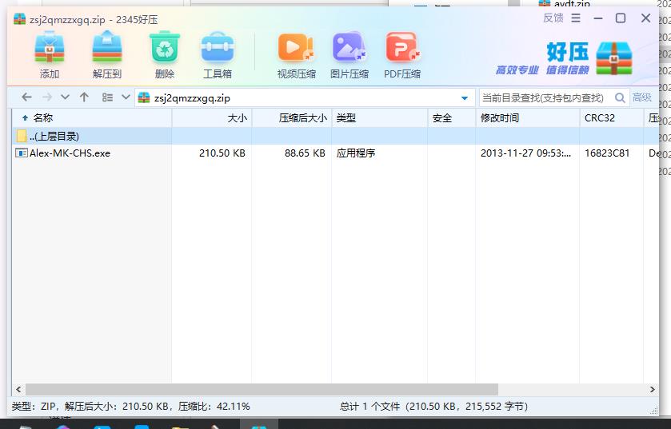Click the 2013-11-27 modified time cell

point(525,153)
